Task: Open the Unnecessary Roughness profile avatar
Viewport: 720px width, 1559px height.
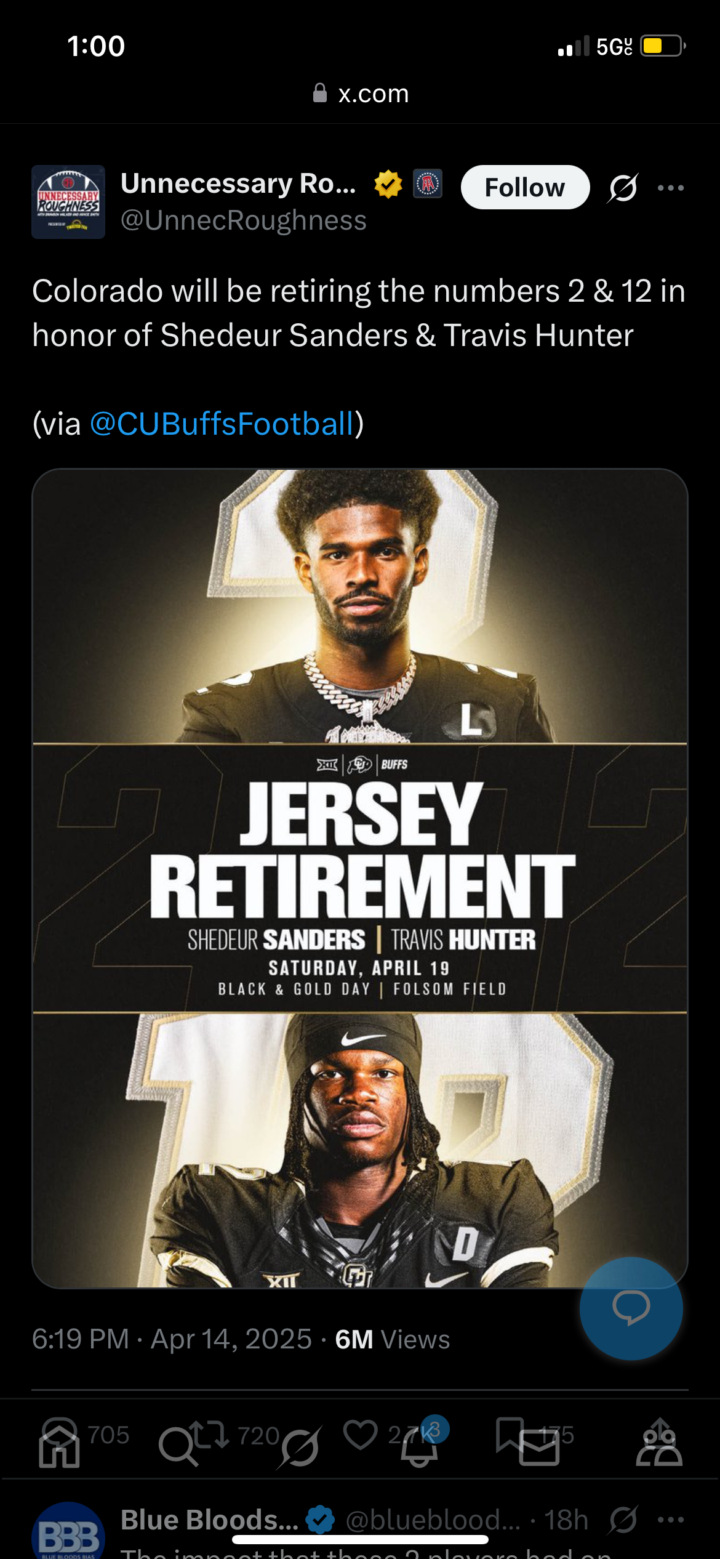Action: click(x=68, y=201)
